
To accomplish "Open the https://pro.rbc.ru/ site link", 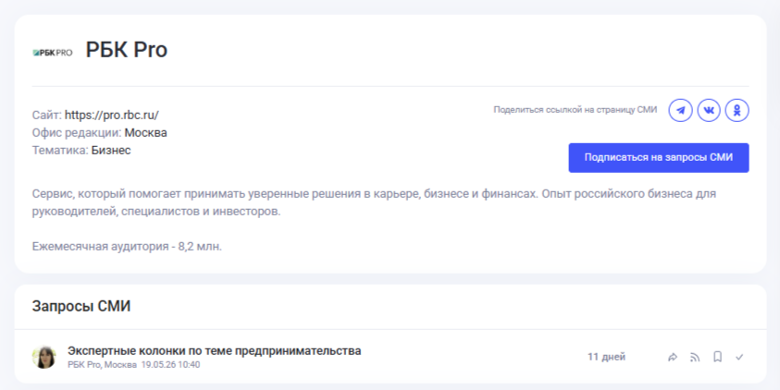I will (x=112, y=116).
